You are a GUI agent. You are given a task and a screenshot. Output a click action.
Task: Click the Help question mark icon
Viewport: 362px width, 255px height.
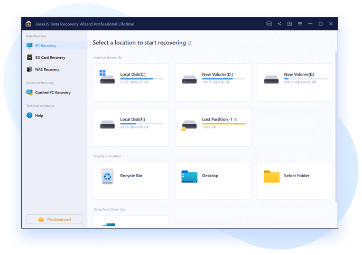(x=30, y=115)
